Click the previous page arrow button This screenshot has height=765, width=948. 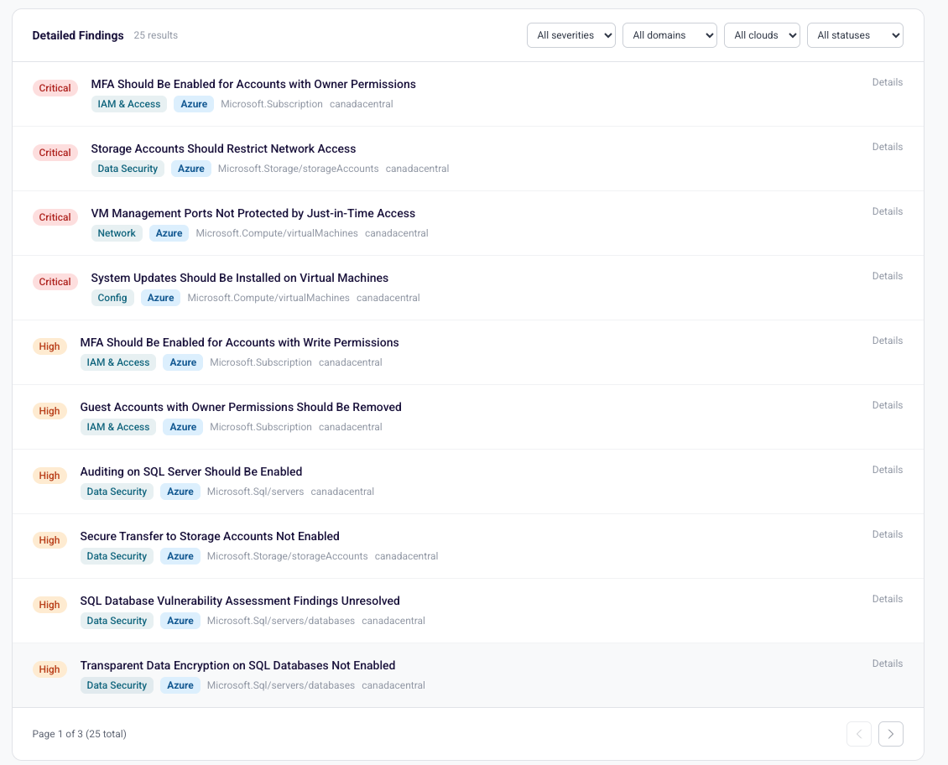[x=859, y=734]
